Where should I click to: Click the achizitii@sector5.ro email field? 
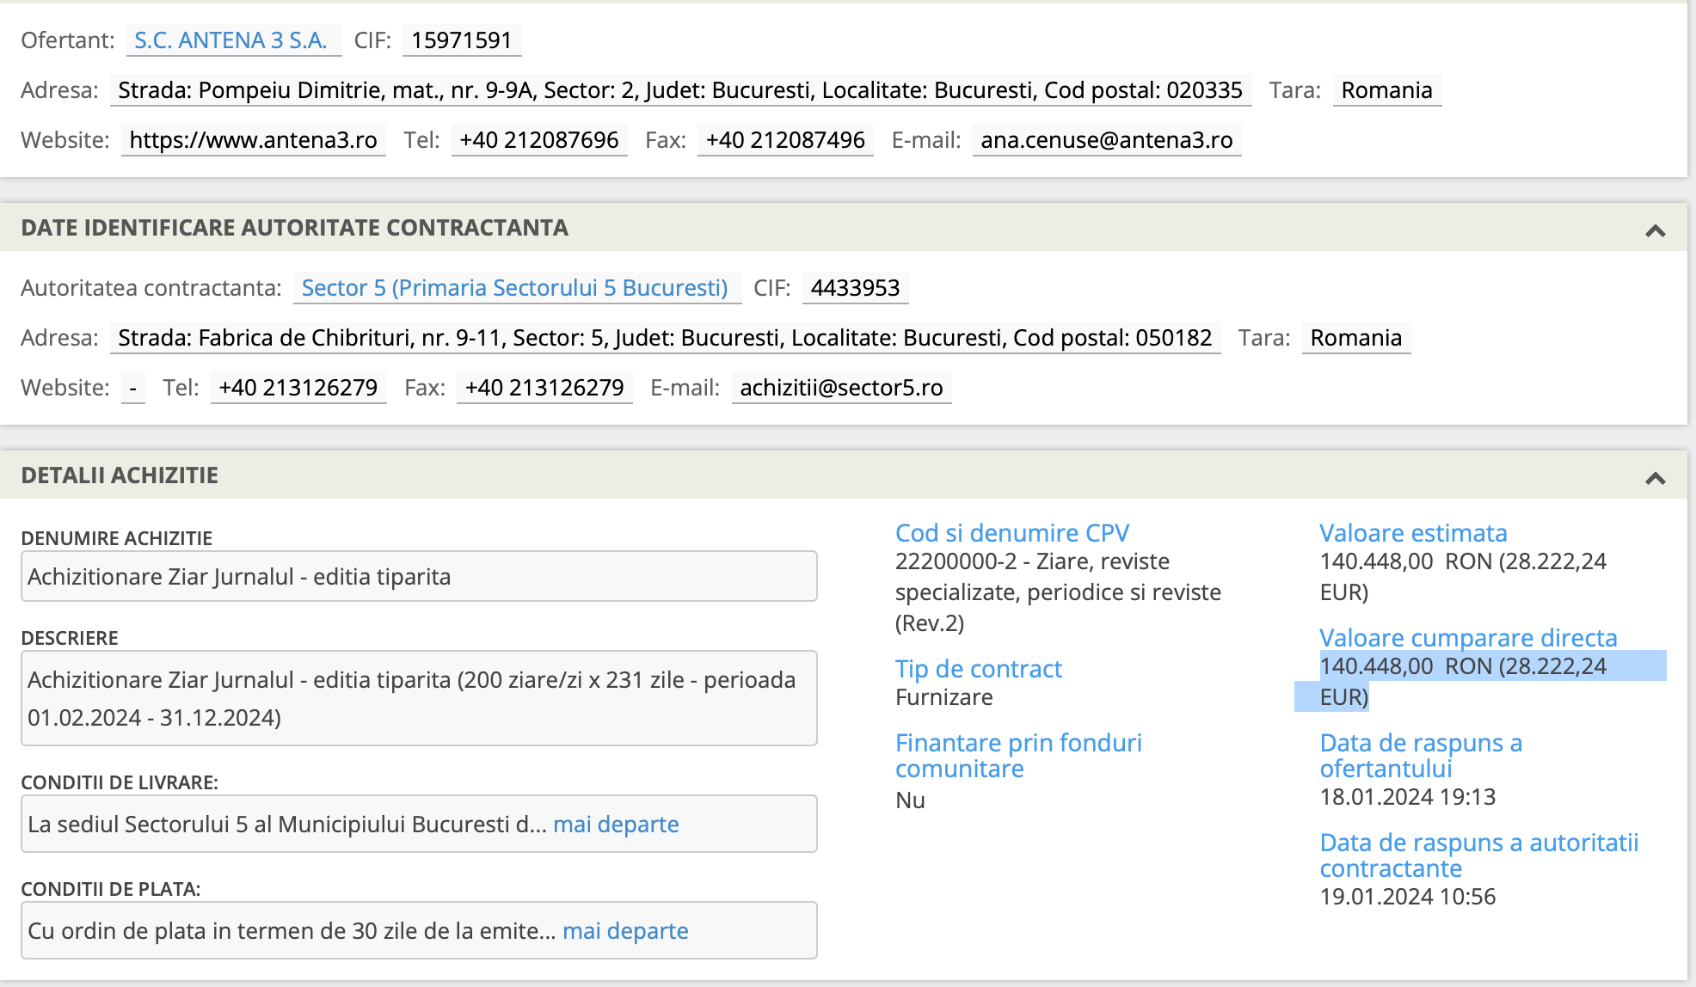(x=841, y=388)
